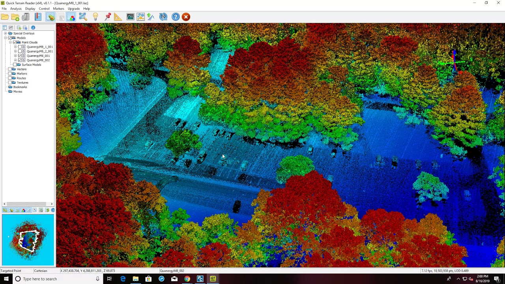The height and width of the screenshot is (284, 505).
Task: Click the faded grey layer toolbar icon
Action: pyautogui.click(x=61, y=17)
